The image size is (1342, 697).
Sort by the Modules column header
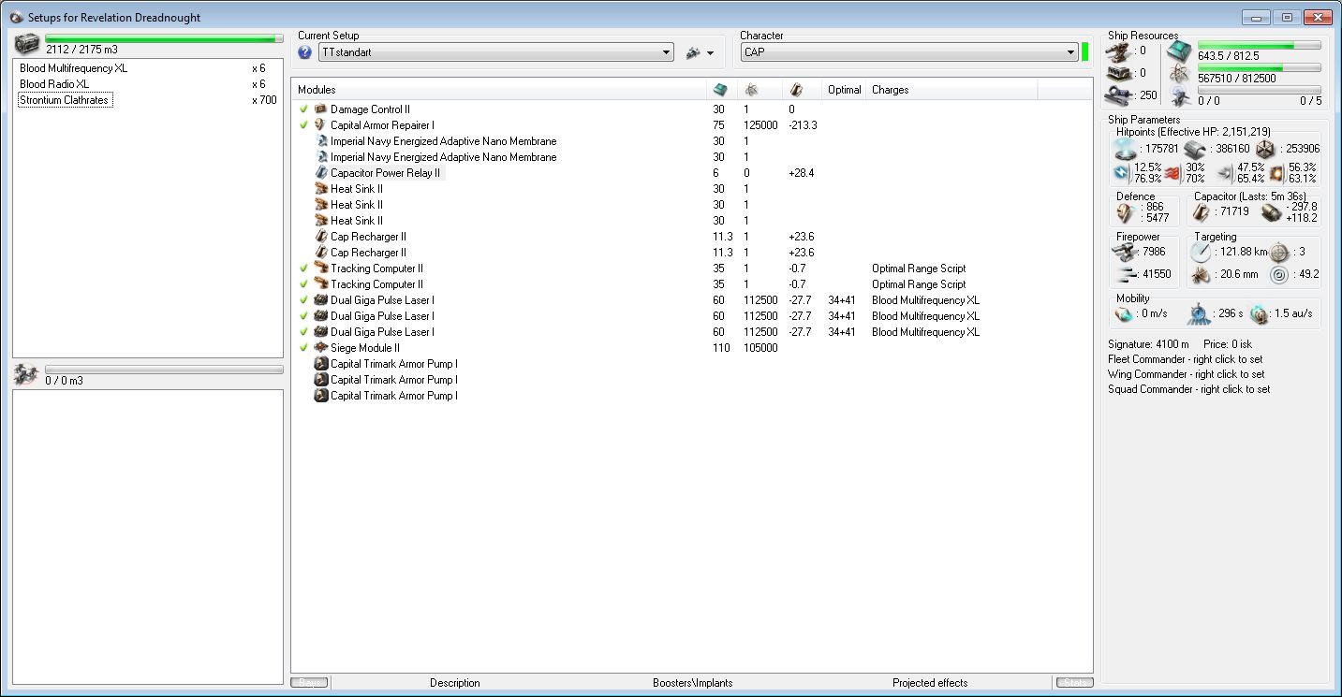click(498, 90)
